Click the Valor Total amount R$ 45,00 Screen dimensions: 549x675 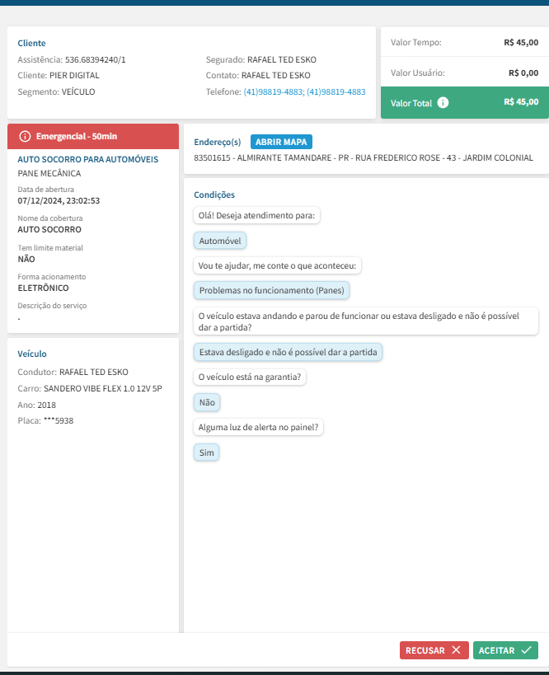coord(521,102)
